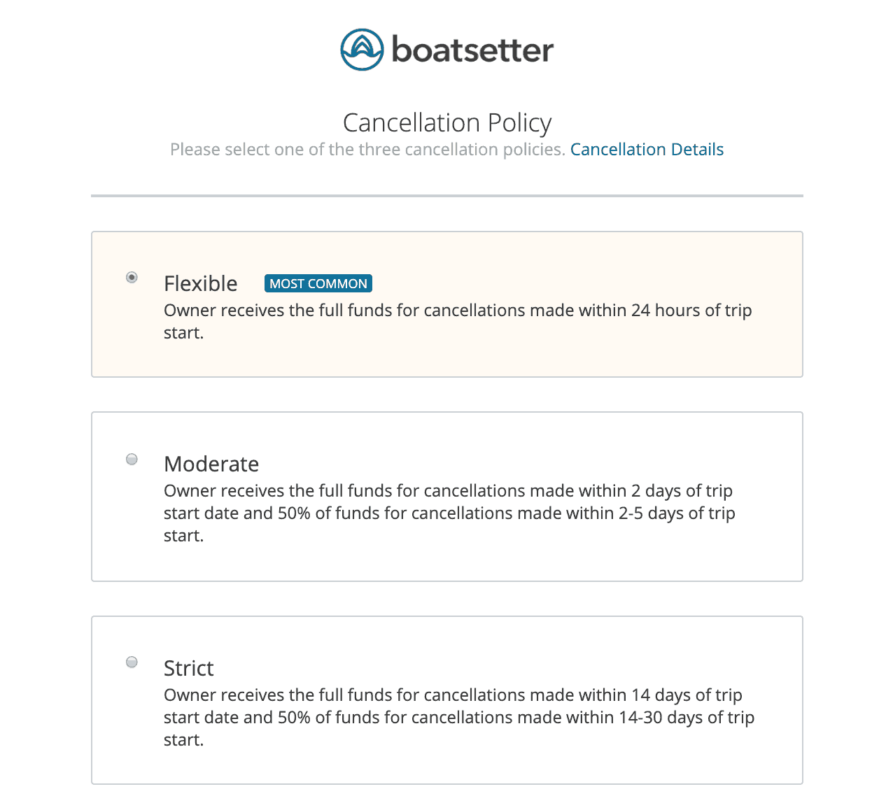Select the Moderate policy card
Image resolution: width=893 pixels, height=810 pixels.
(x=446, y=497)
